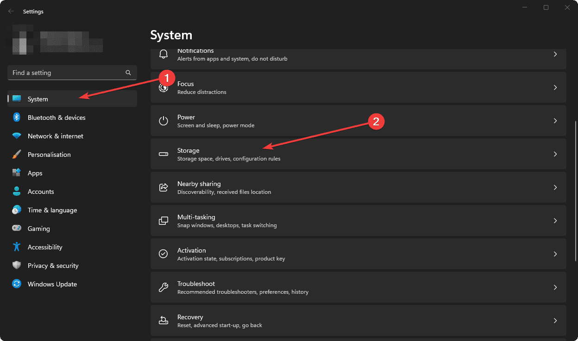Viewport: 578px width, 341px height.
Task: Click the Nearby sharing icon
Action: [163, 187]
